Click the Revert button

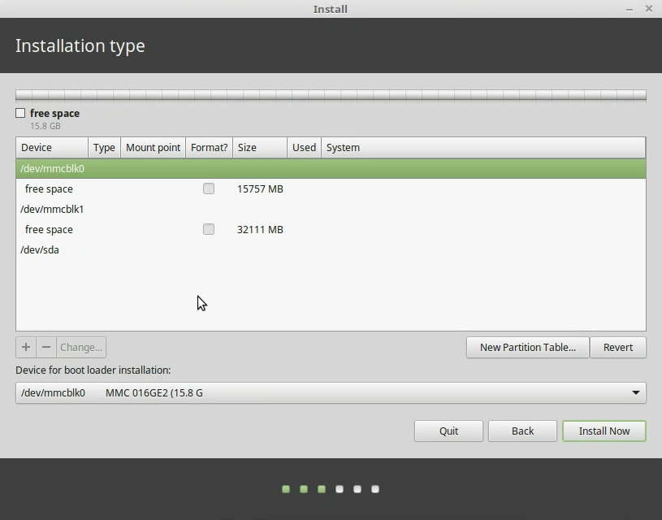pos(617,347)
